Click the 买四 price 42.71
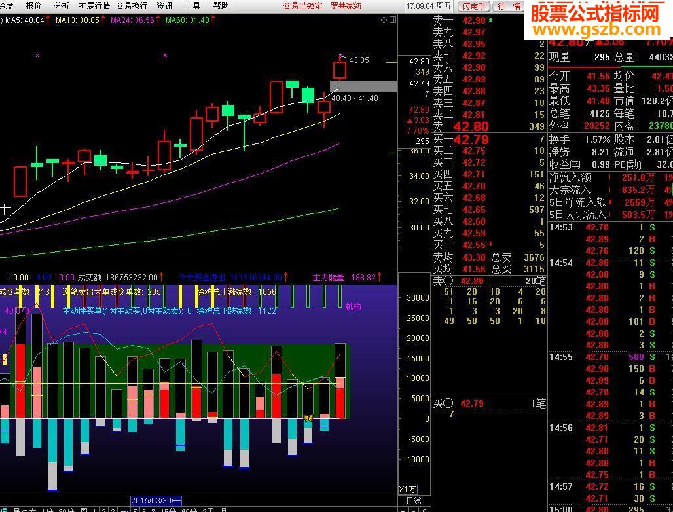Viewport: 673px width, 512px height. coord(474,174)
